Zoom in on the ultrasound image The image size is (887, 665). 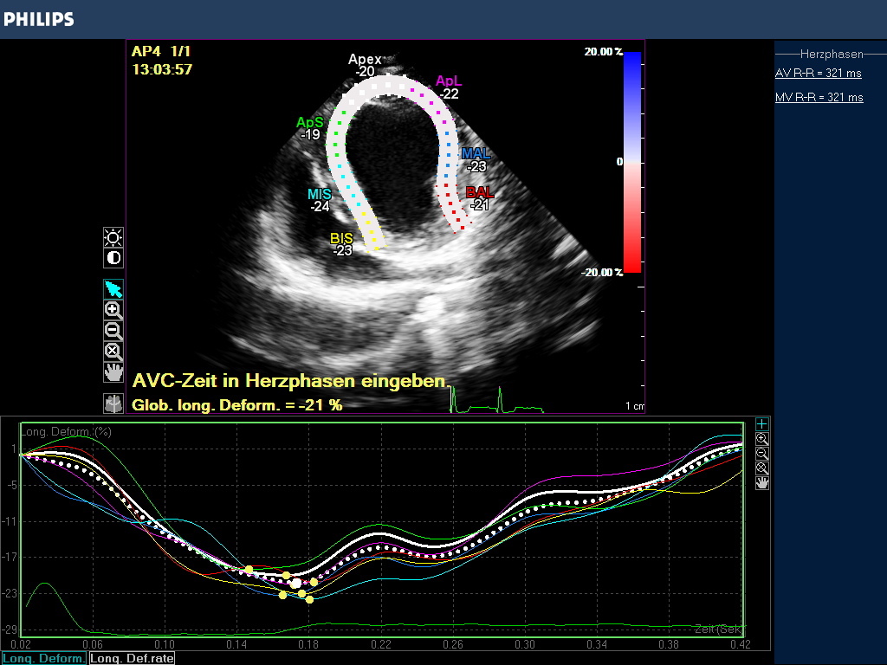113,310
